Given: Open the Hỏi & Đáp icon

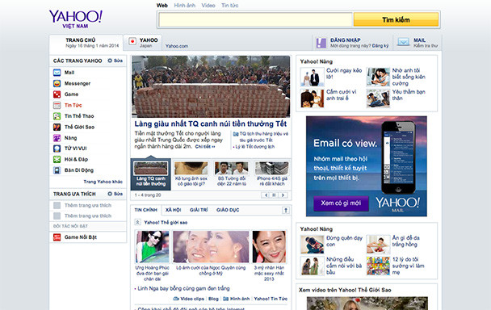Looking at the screenshot, I should pos(57,159).
